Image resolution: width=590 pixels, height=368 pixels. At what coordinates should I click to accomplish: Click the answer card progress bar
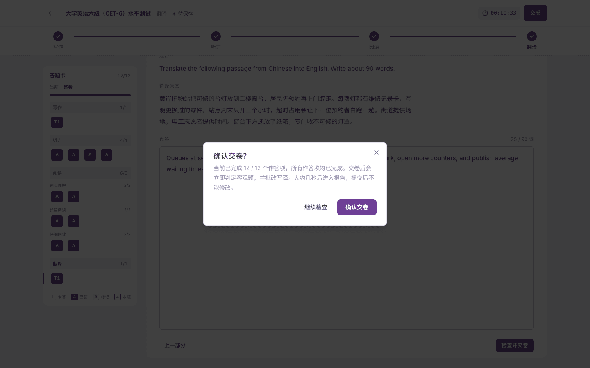pos(90,95)
